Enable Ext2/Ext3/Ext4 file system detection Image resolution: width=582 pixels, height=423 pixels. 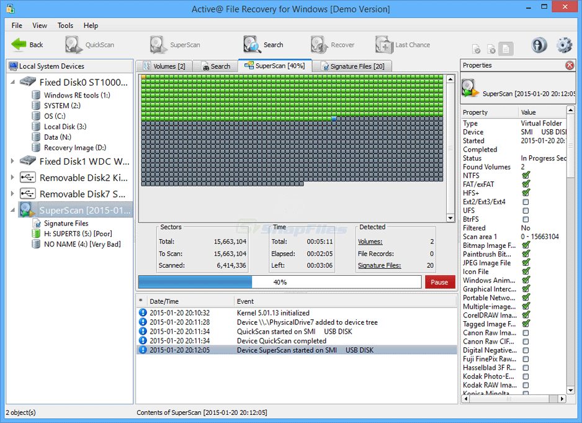click(526, 201)
